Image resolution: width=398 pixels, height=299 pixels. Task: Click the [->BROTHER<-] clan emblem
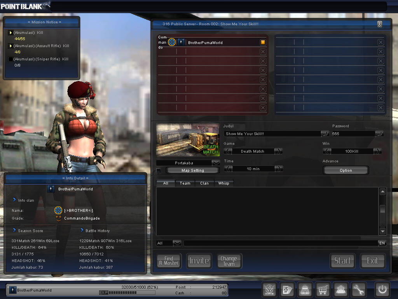[58, 210]
